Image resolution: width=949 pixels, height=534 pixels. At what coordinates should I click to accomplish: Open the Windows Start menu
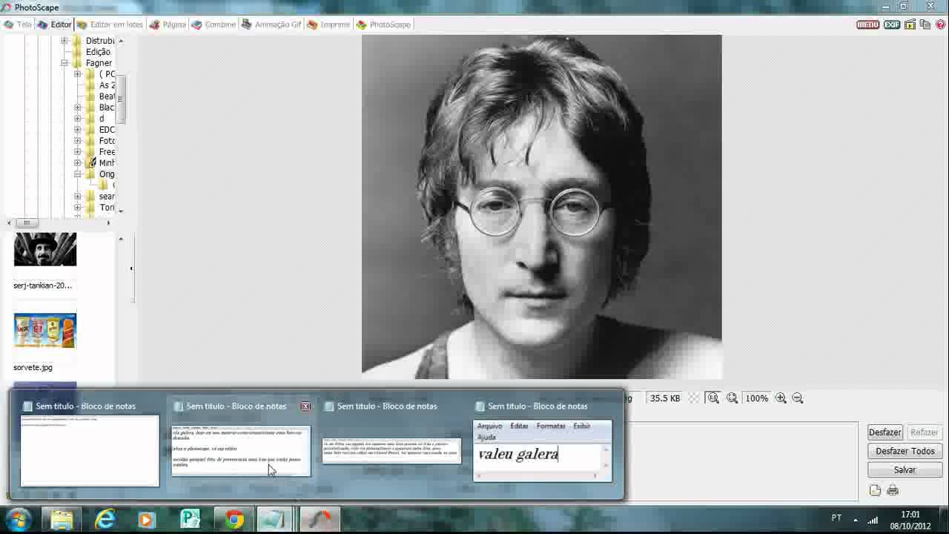pos(19,519)
